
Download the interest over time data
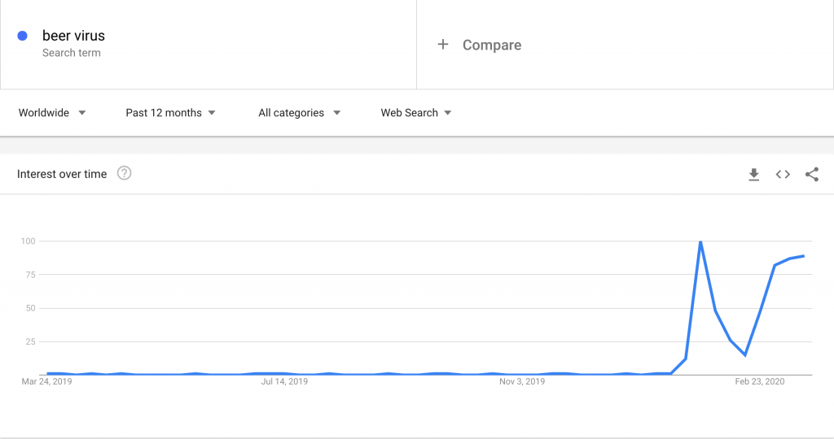point(753,175)
